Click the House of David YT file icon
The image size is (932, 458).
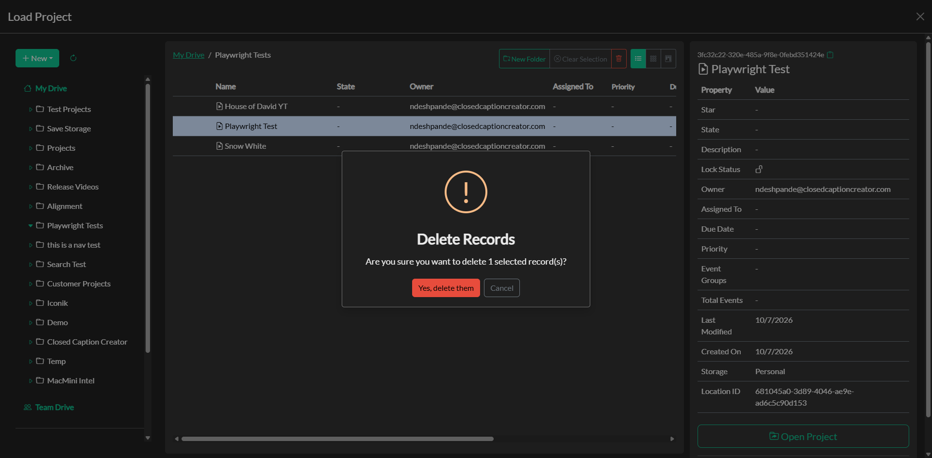click(219, 106)
